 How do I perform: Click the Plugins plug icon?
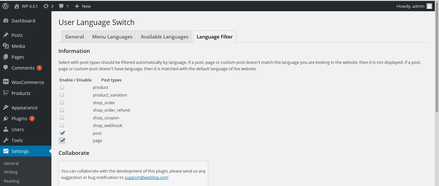coord(6,119)
